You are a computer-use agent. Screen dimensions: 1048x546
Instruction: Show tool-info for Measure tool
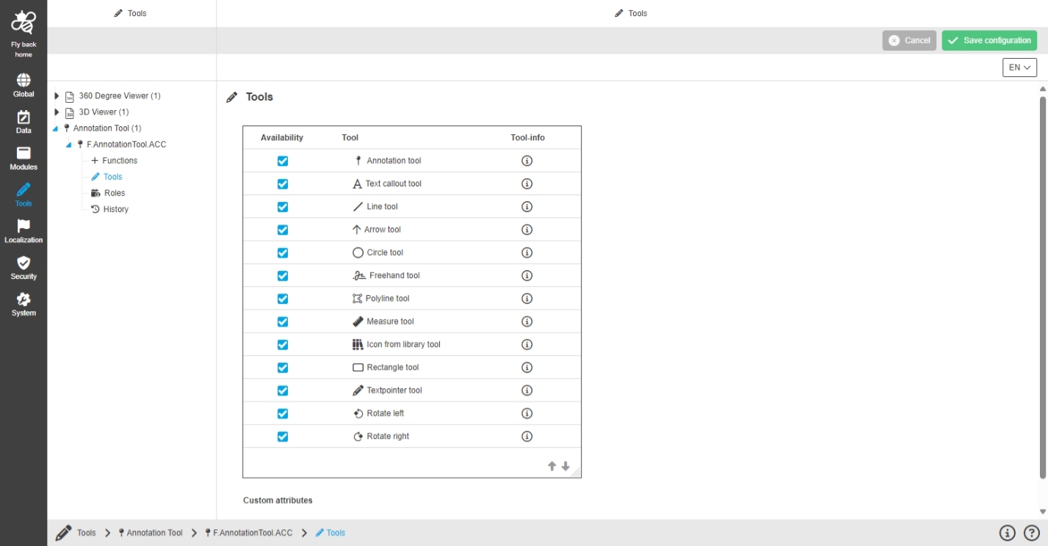point(527,321)
